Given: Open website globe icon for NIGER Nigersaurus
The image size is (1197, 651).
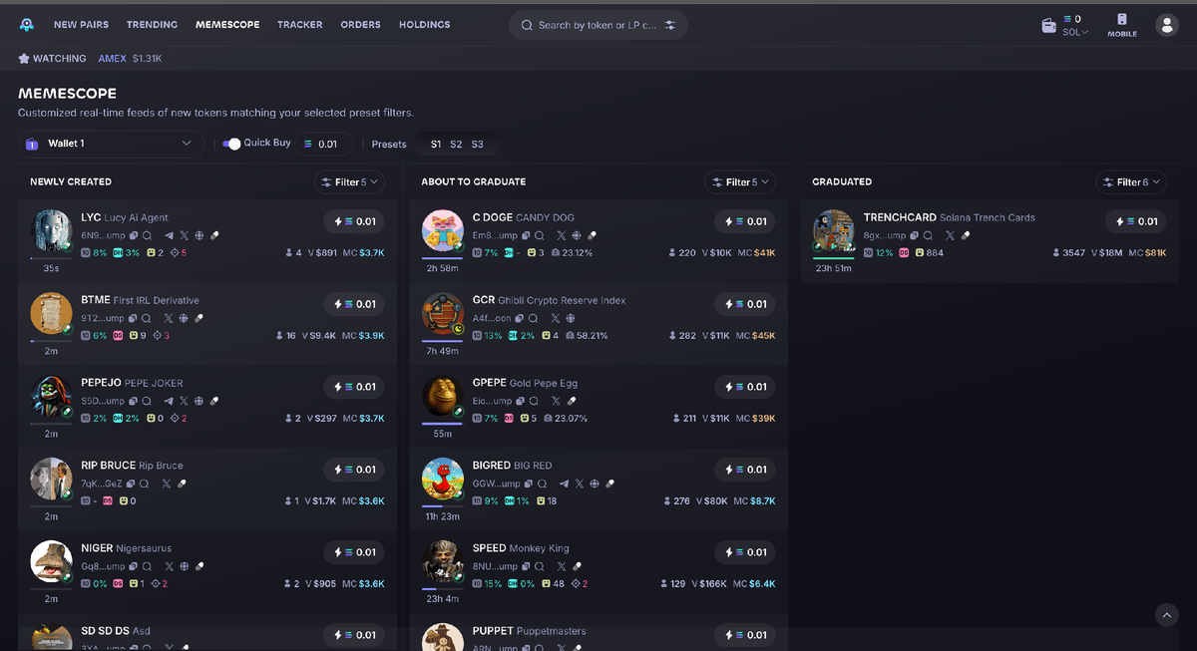Looking at the screenshot, I should pyautogui.click(x=184, y=566).
